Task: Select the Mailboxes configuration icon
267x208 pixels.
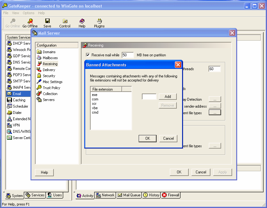Action: click(x=39, y=58)
